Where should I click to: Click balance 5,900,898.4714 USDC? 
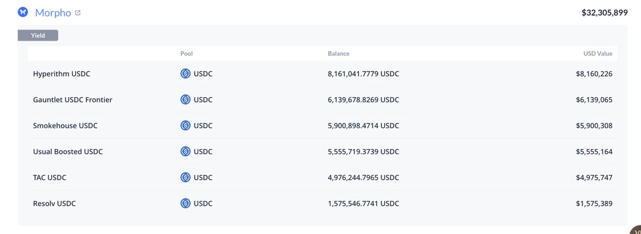(x=363, y=126)
